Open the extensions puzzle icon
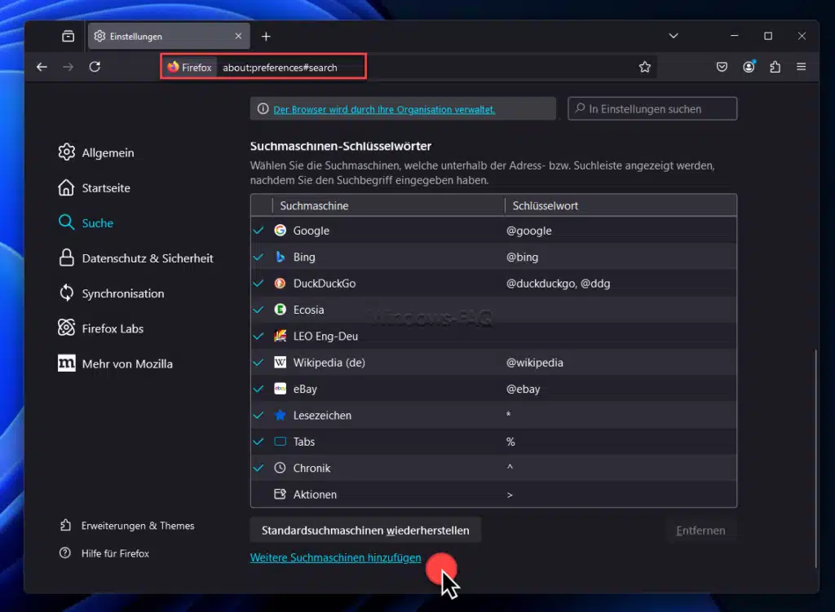 coord(775,67)
